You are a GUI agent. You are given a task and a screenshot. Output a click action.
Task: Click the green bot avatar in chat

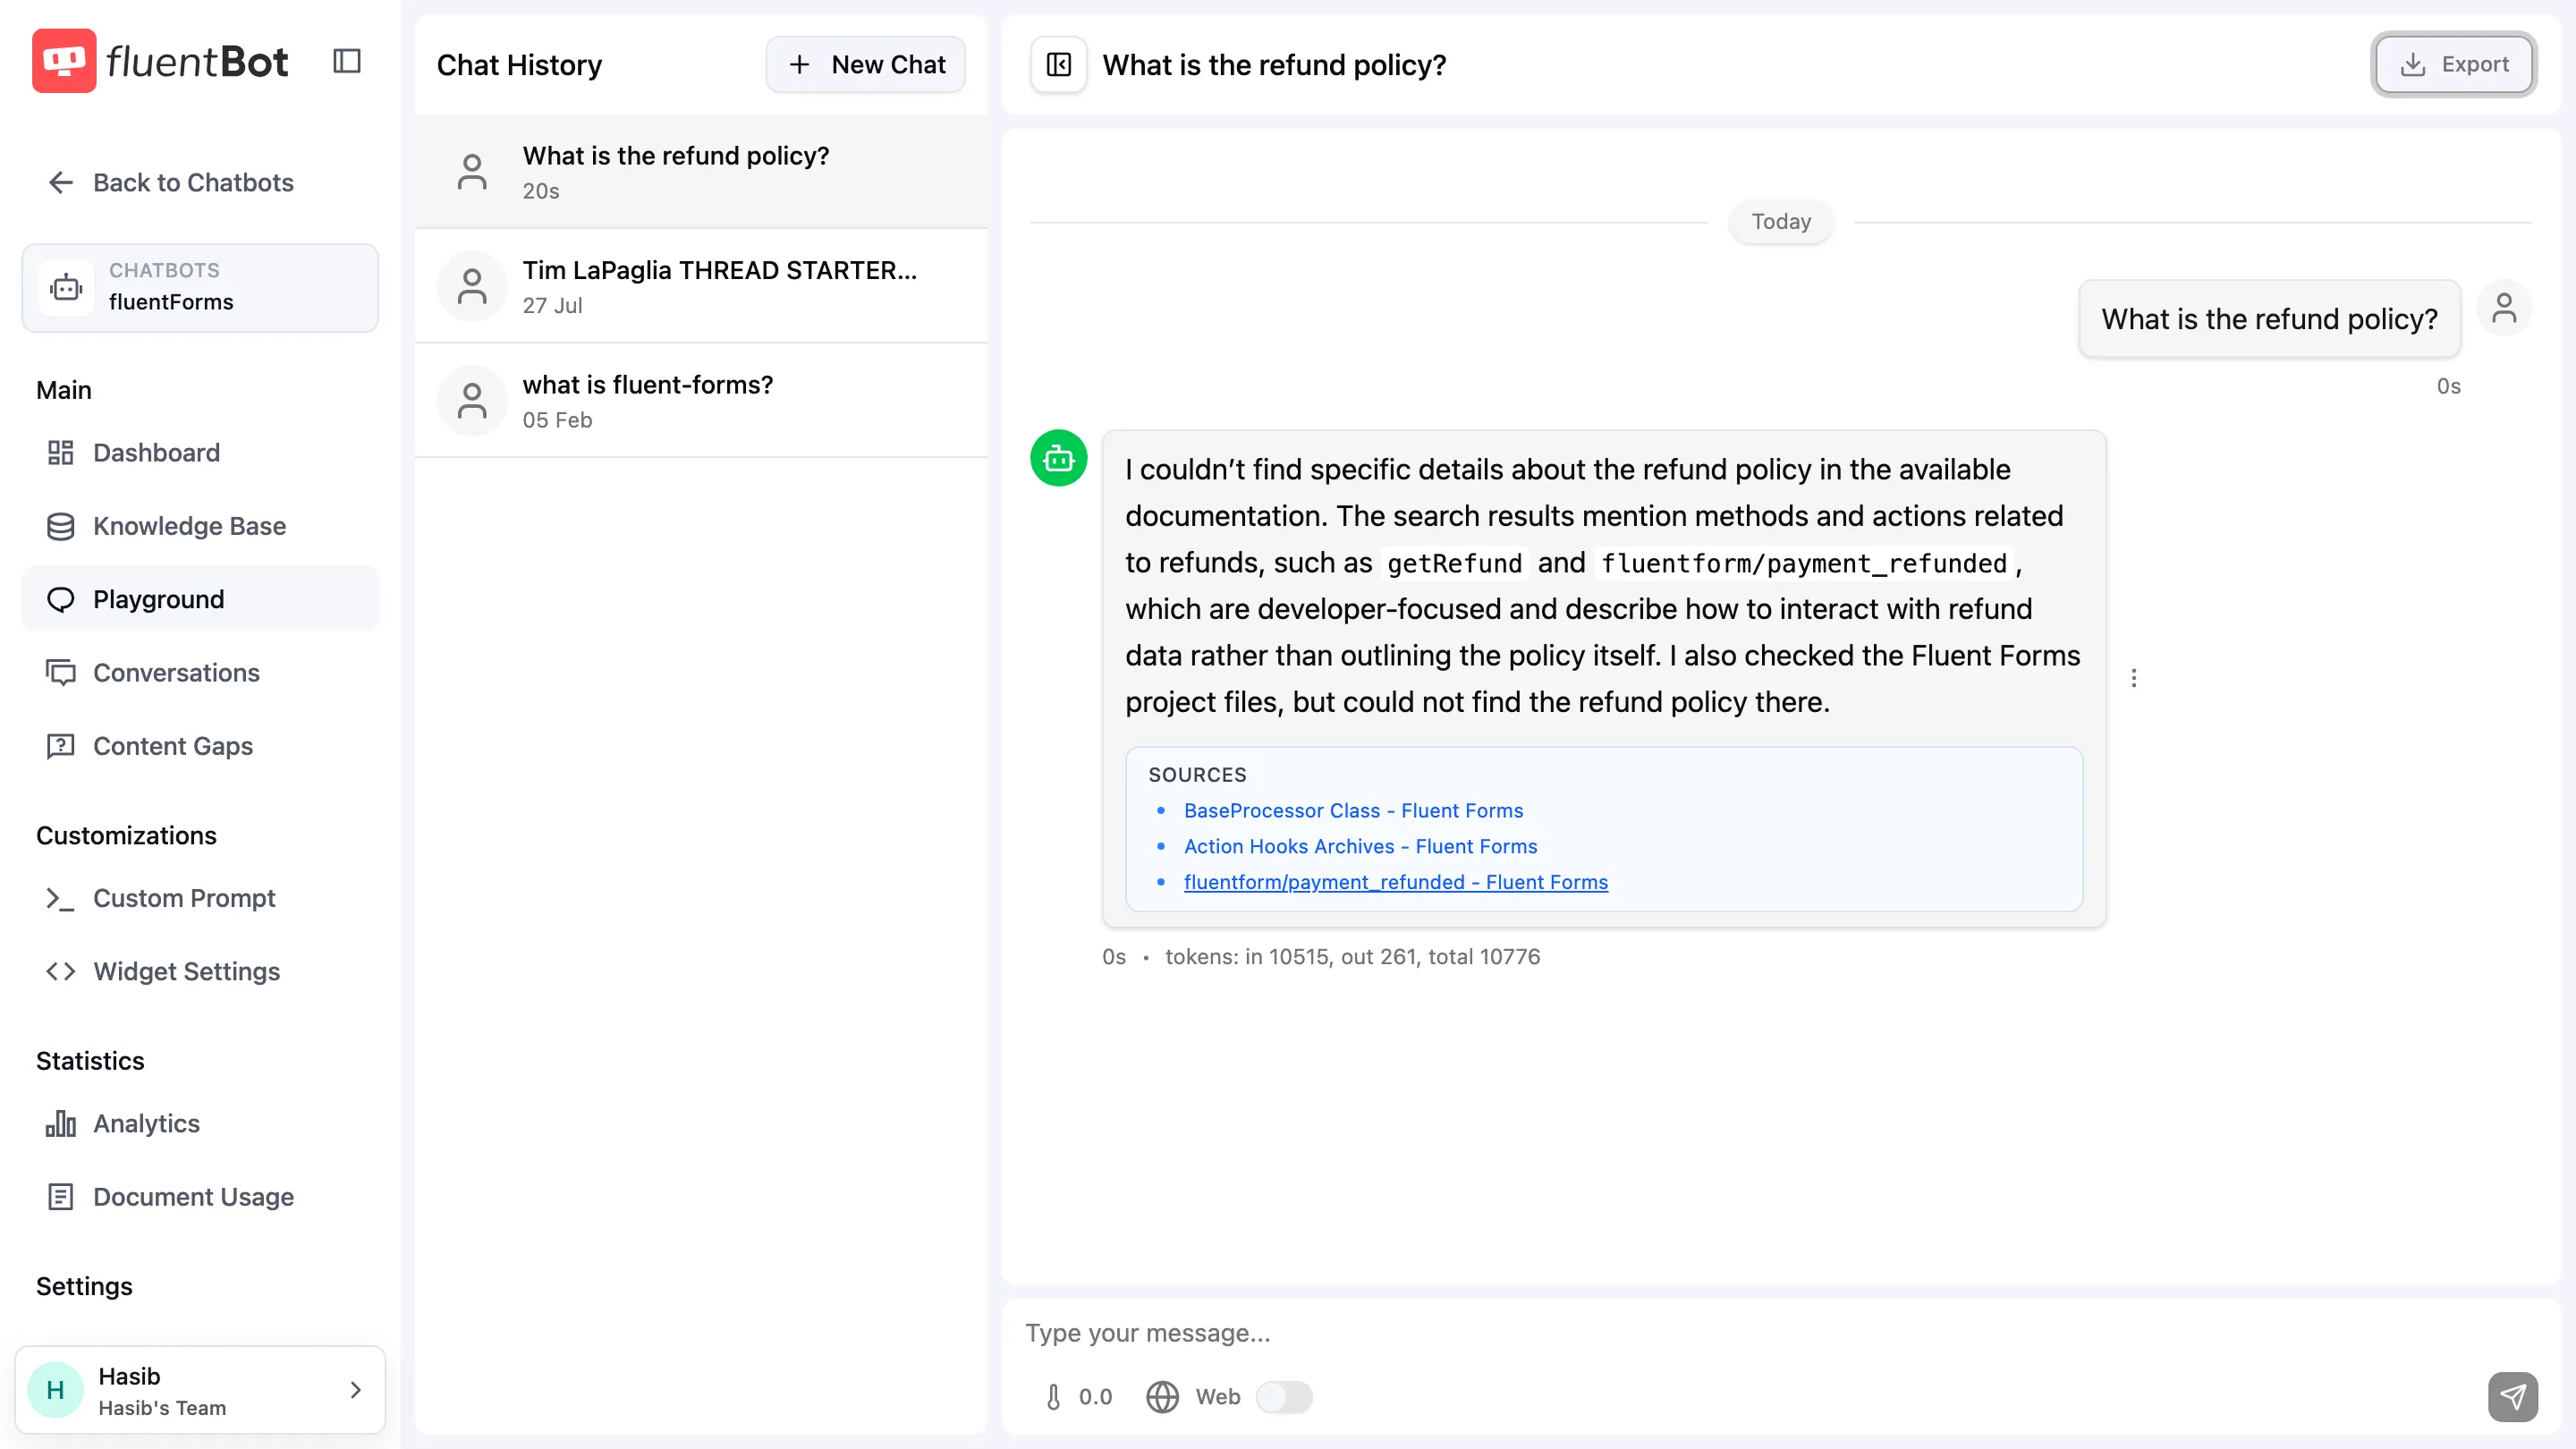click(1058, 458)
